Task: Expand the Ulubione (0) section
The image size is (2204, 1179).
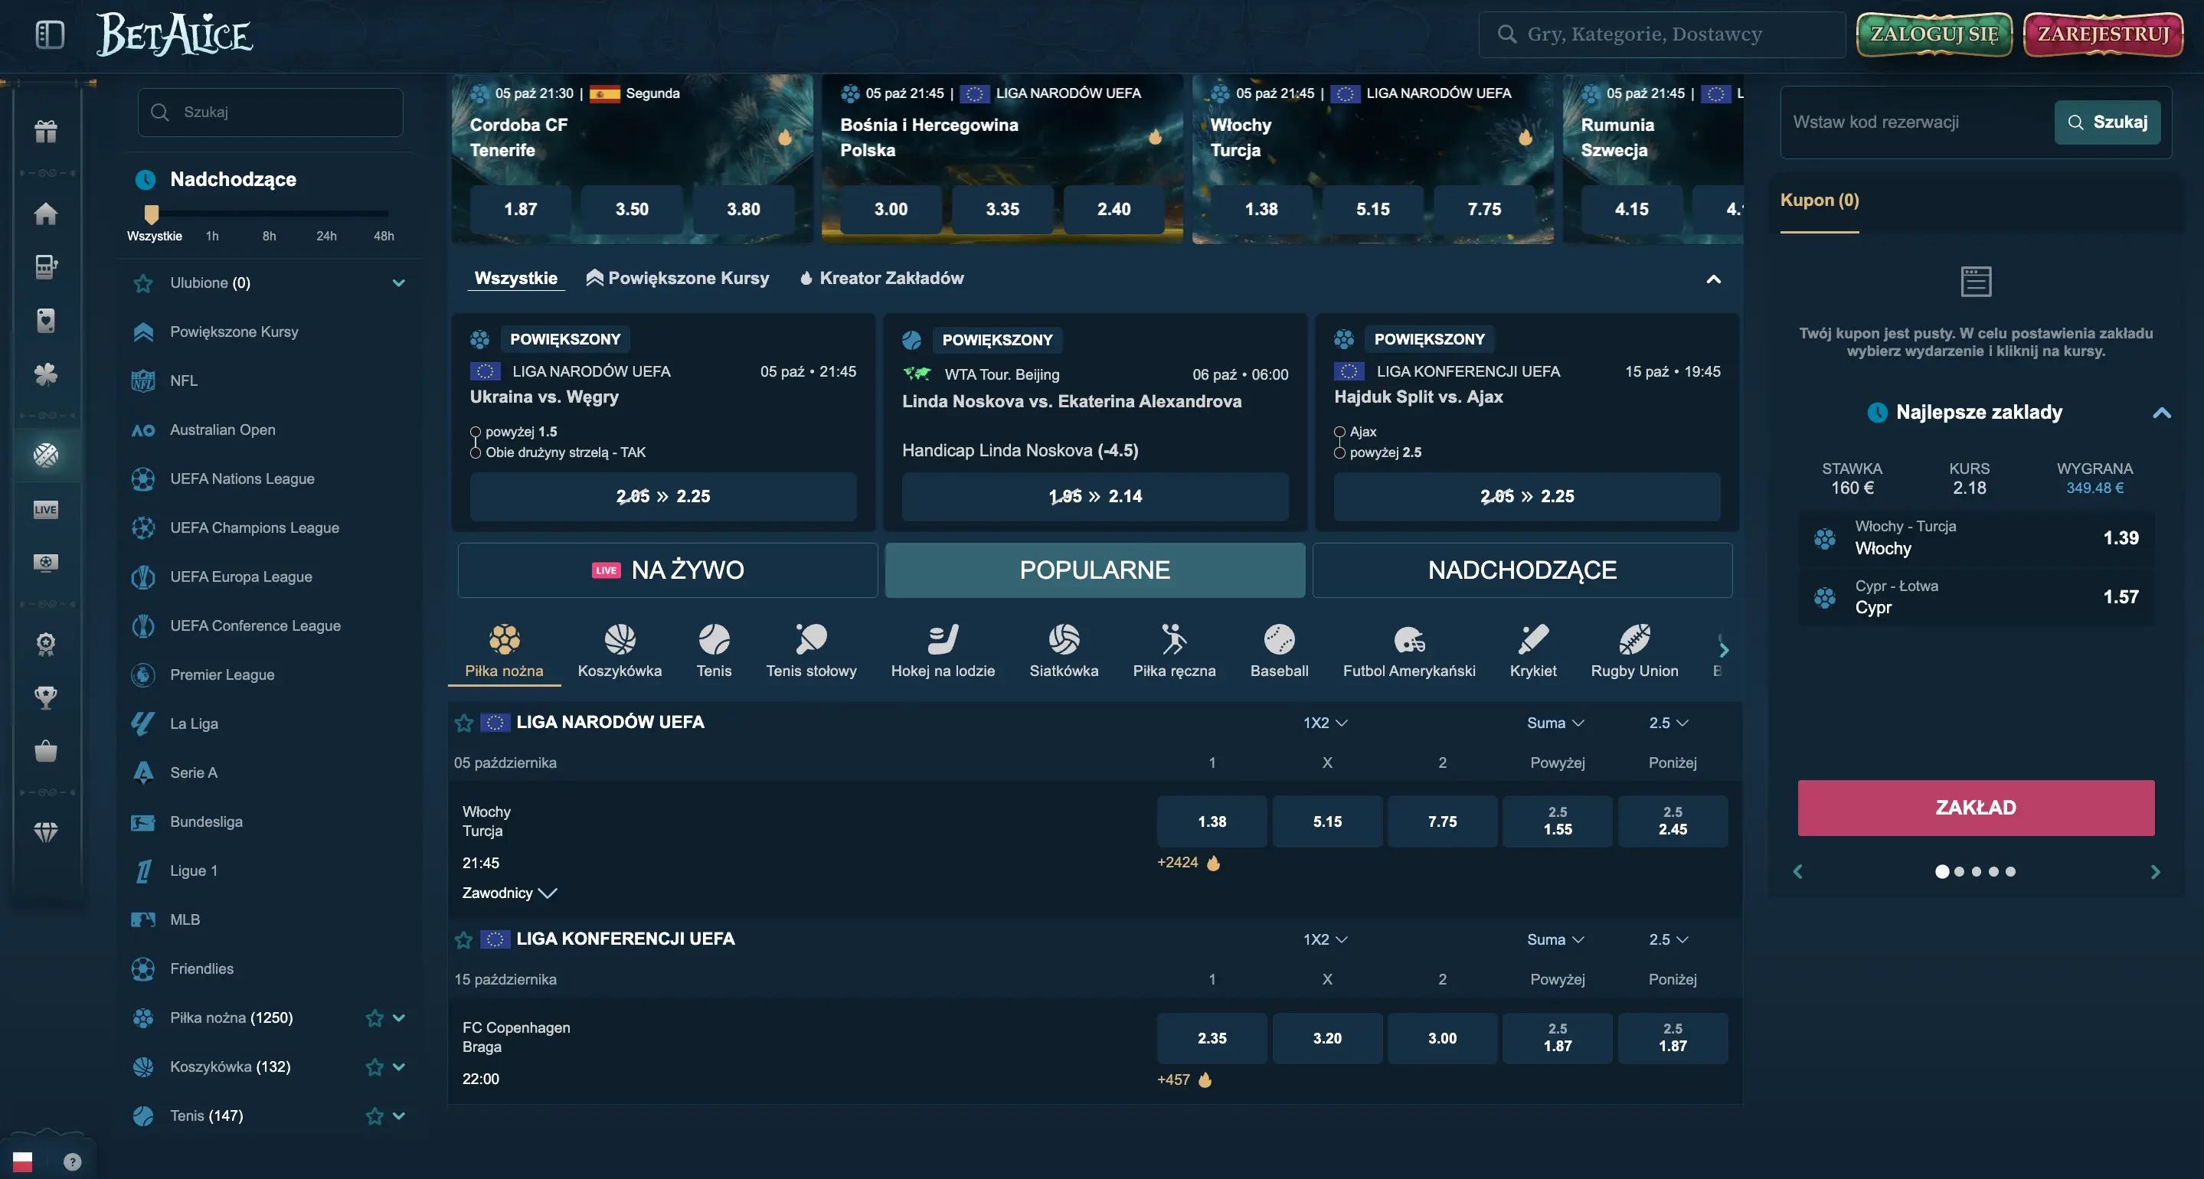Action: pos(399,283)
